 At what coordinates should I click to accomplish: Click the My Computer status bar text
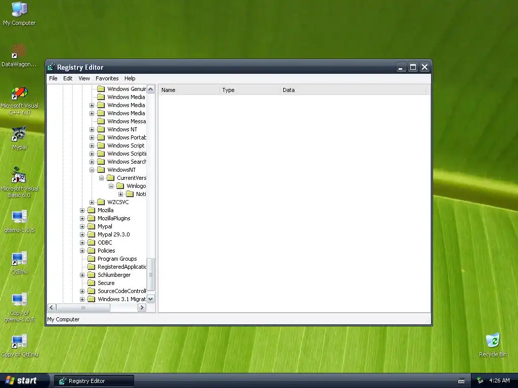pos(63,319)
